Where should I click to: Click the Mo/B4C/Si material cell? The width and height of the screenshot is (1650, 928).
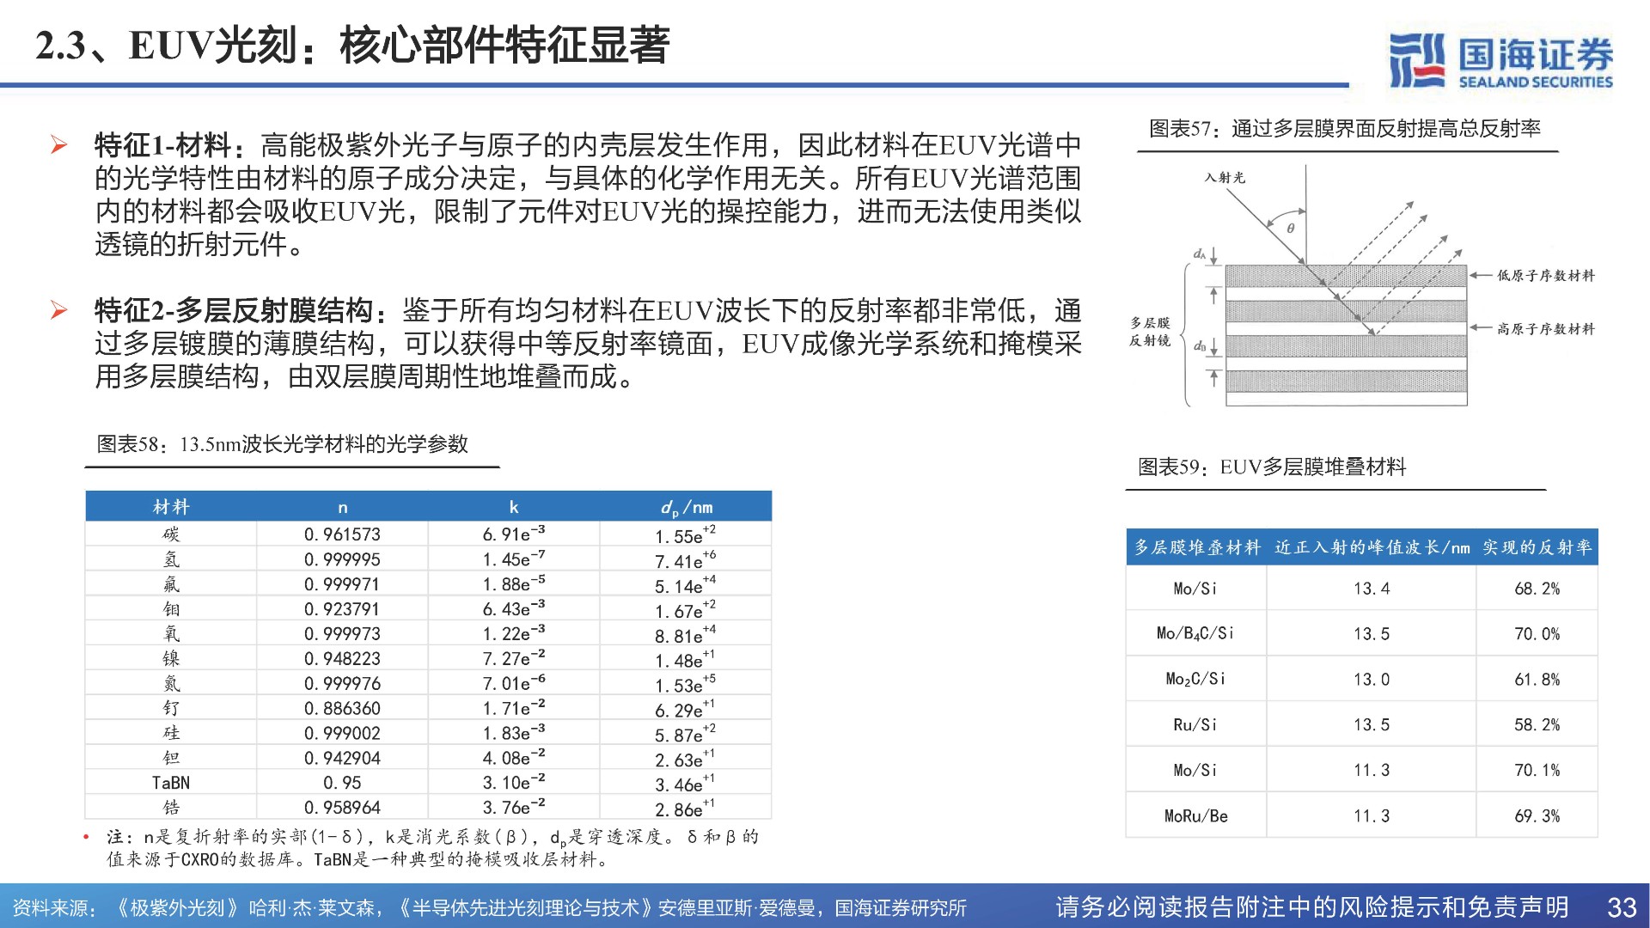(x=1195, y=634)
